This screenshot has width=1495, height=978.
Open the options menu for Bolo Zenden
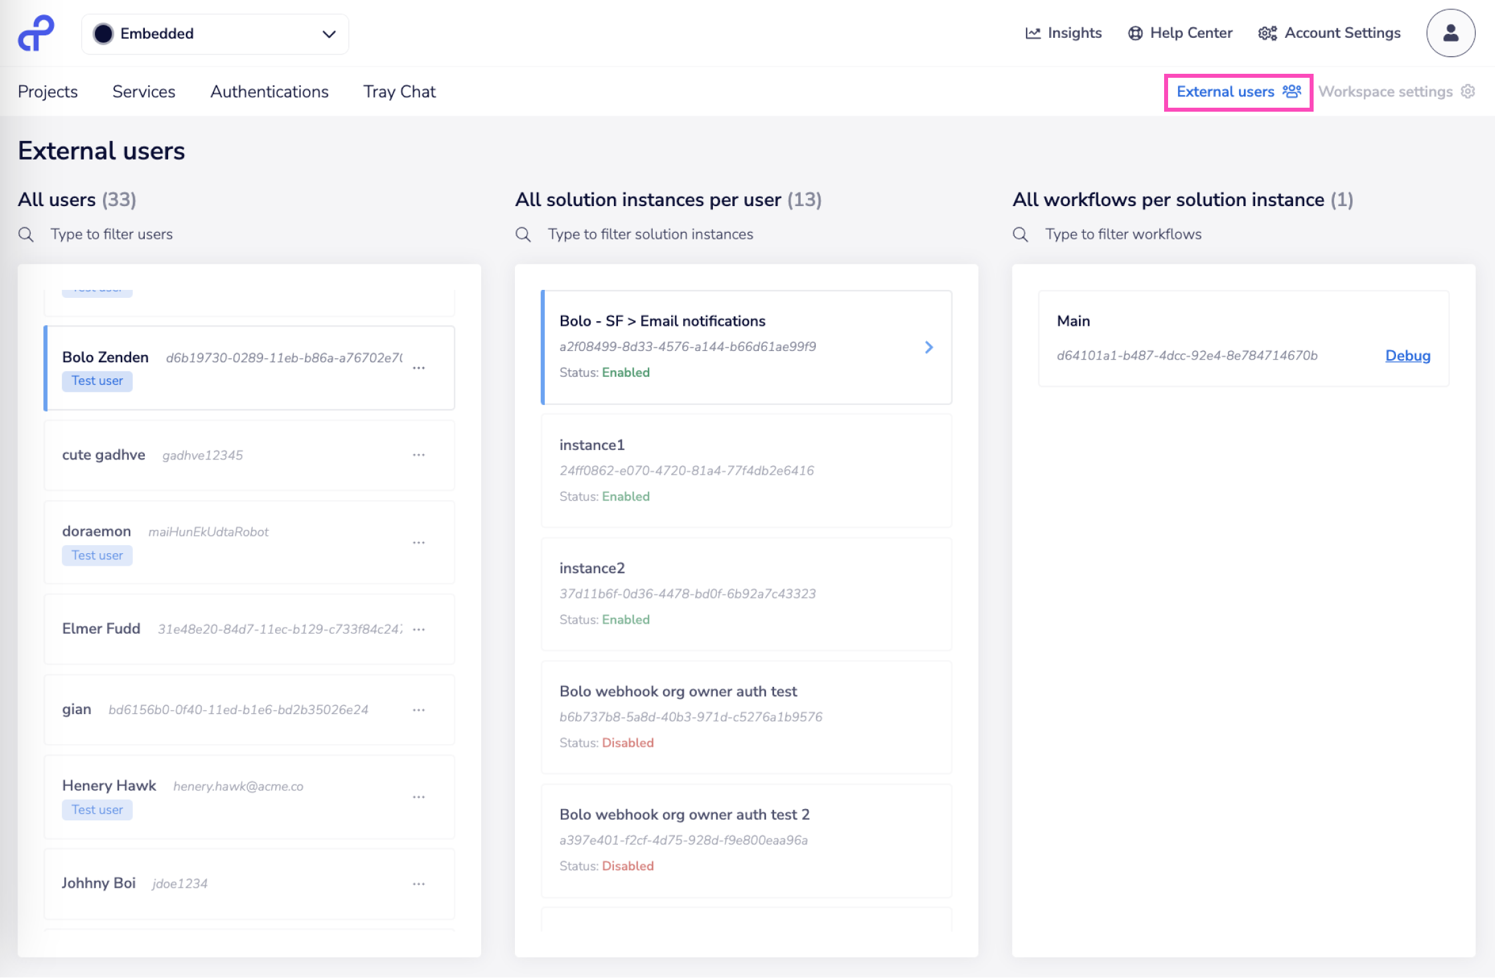tap(419, 367)
